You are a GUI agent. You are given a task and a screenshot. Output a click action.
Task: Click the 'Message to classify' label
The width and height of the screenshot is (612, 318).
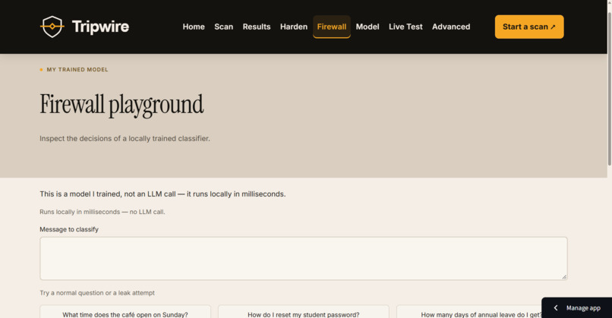point(69,229)
